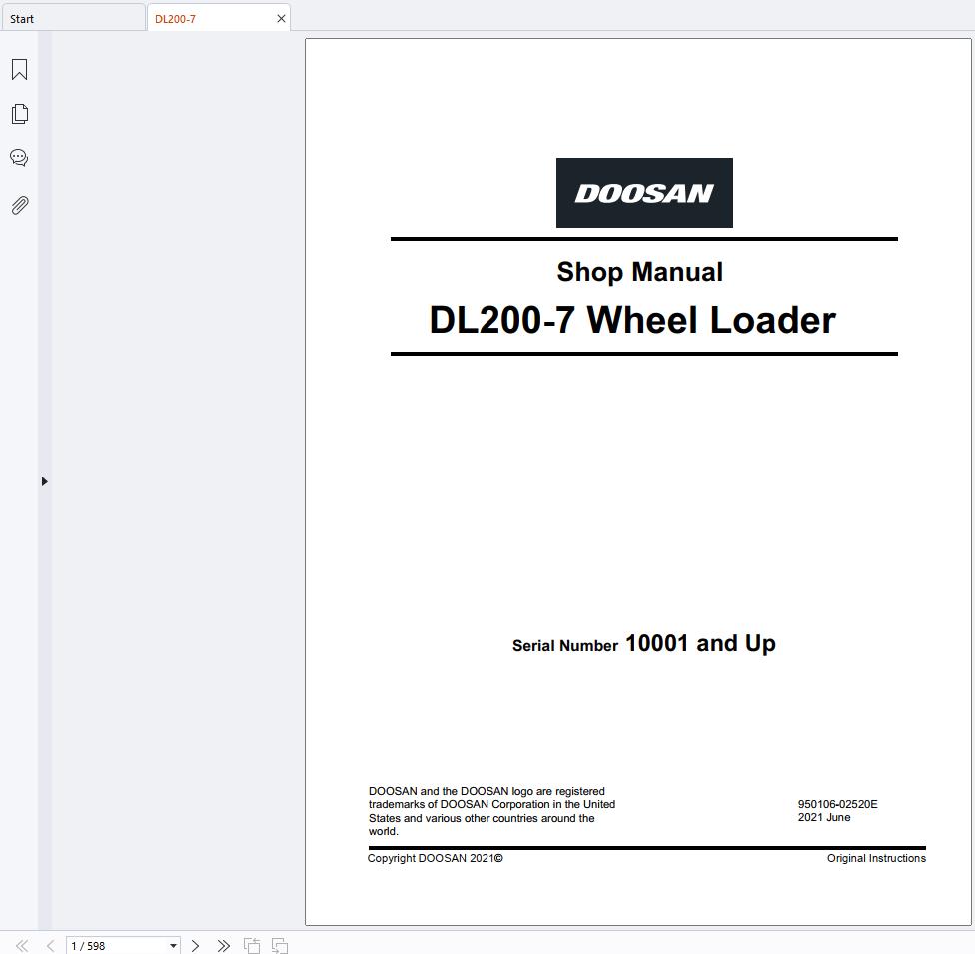Click the previous view icon in status bar
This screenshot has width=975, height=954.
(x=252, y=945)
